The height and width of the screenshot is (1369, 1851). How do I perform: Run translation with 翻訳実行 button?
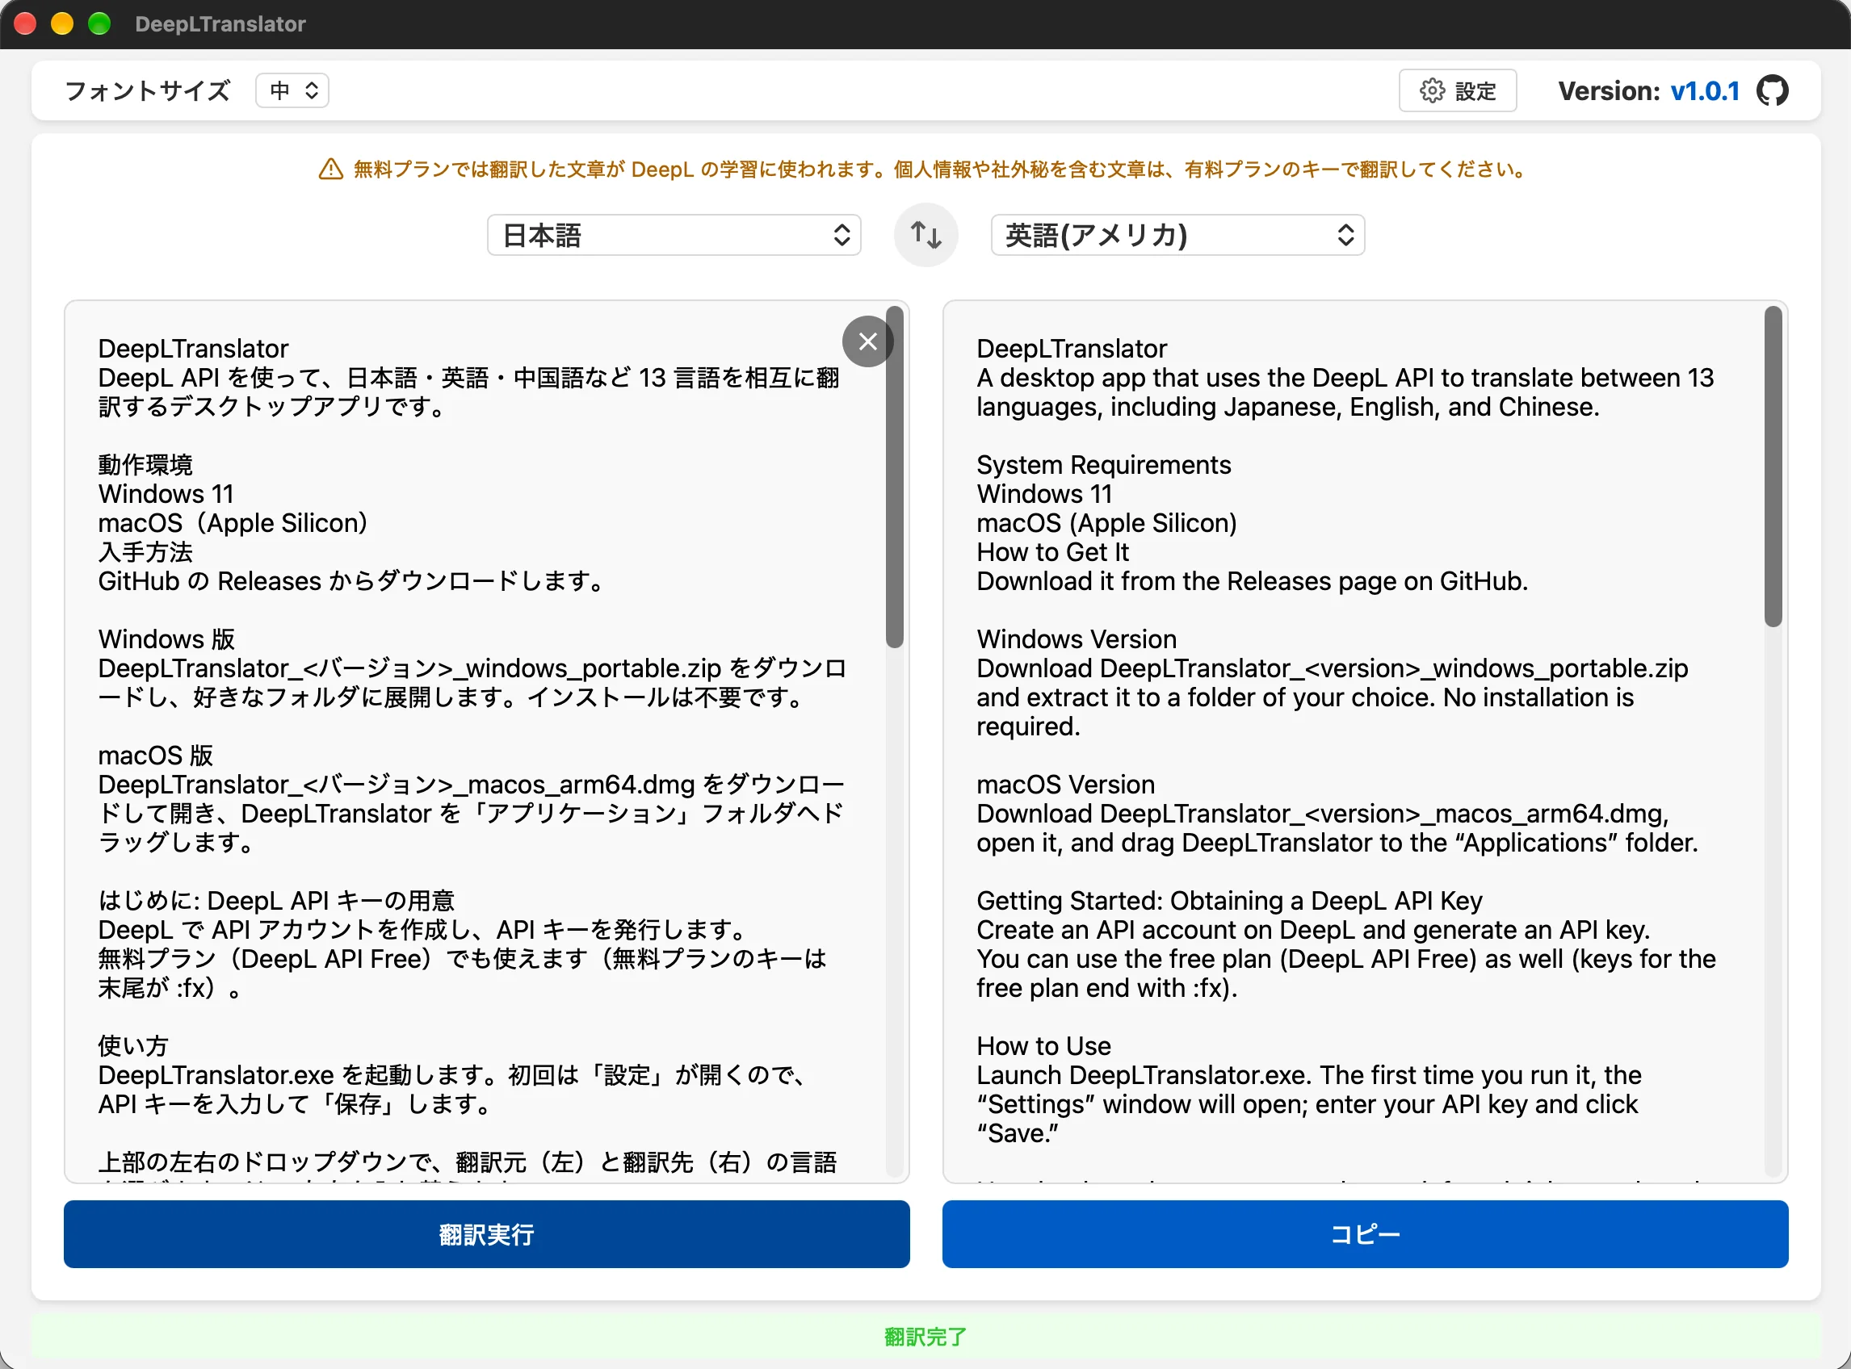[487, 1234]
